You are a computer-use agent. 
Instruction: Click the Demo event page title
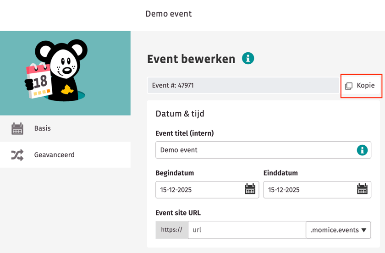pyautogui.click(x=169, y=14)
